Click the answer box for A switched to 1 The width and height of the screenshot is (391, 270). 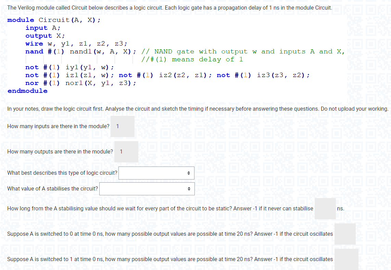click(x=346, y=259)
